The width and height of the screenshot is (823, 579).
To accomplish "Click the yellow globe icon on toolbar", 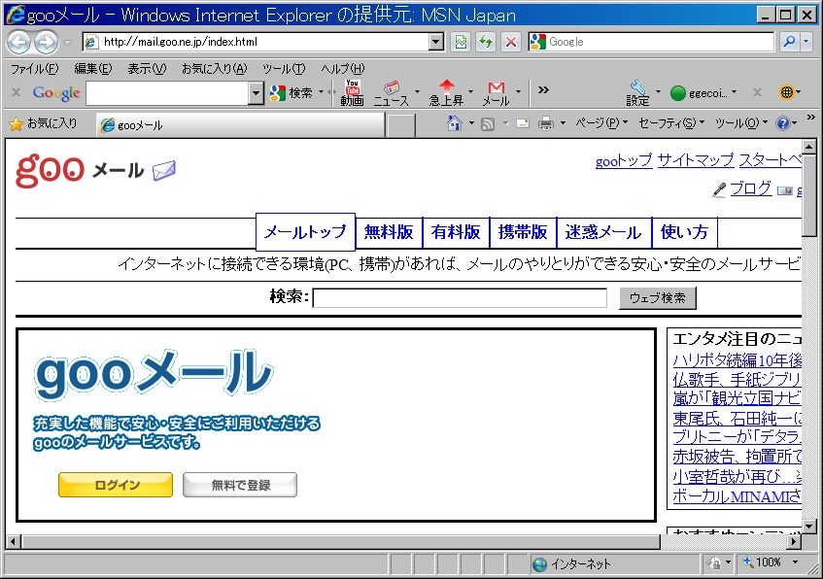I will point(786,92).
